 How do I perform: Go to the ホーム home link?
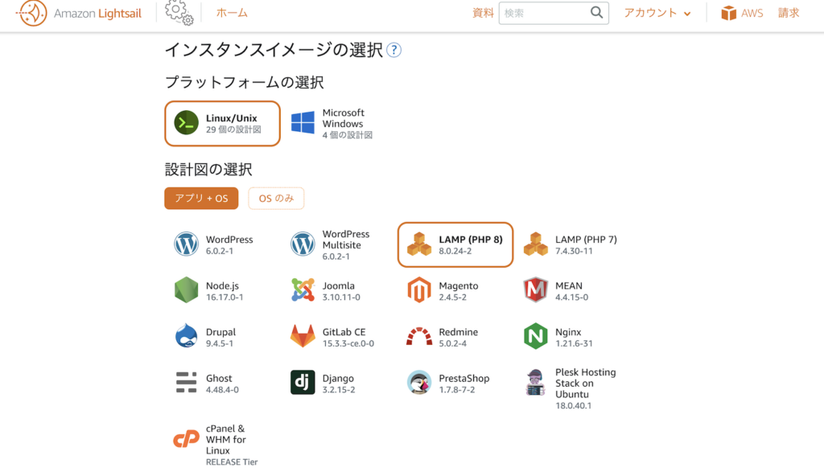[x=232, y=13]
